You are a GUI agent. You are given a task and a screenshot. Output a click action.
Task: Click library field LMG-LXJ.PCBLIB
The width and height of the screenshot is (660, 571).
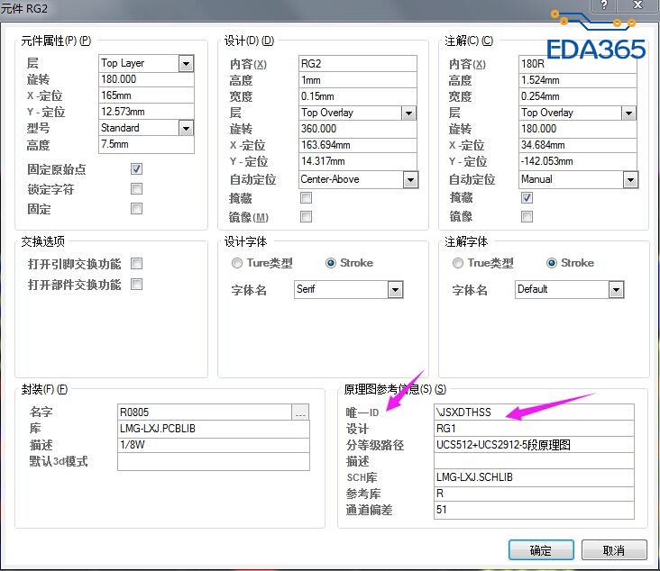(214, 429)
